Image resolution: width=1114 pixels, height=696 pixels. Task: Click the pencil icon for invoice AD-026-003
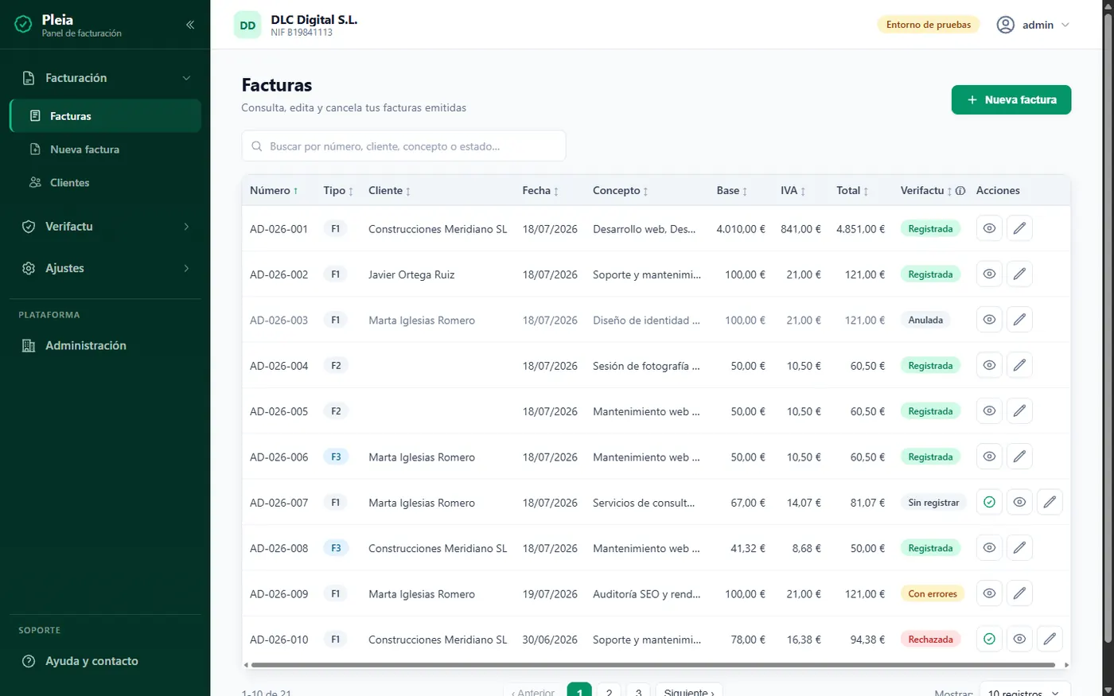coord(1019,320)
